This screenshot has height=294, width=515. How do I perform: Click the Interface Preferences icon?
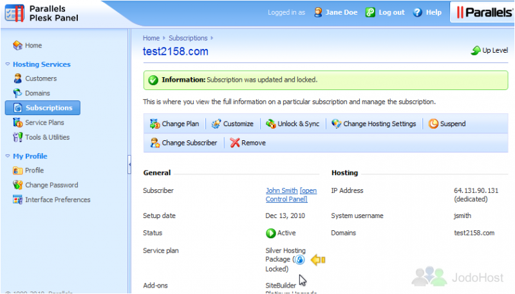17,199
